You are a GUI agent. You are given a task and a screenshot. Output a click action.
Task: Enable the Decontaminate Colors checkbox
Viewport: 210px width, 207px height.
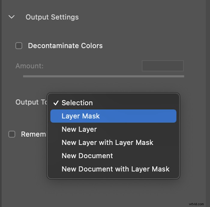(19, 46)
